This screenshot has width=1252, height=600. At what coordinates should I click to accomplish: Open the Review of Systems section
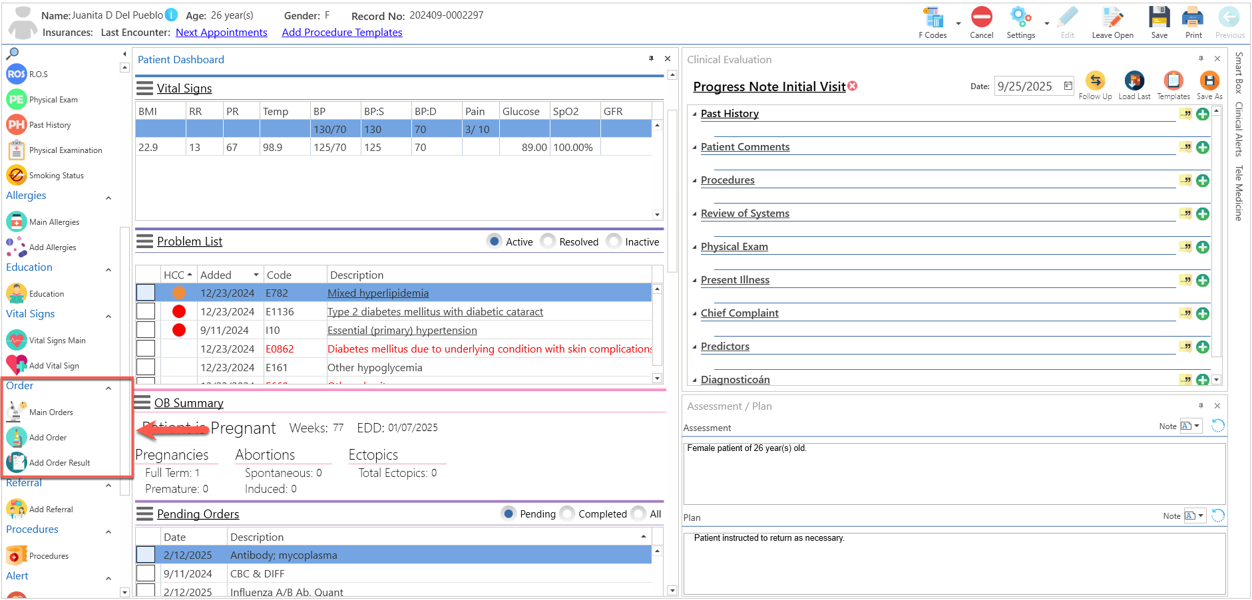pyautogui.click(x=745, y=213)
